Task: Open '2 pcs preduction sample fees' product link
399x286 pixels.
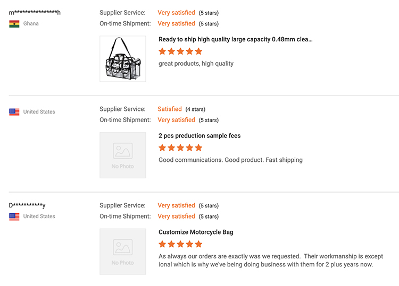Action: click(x=199, y=136)
